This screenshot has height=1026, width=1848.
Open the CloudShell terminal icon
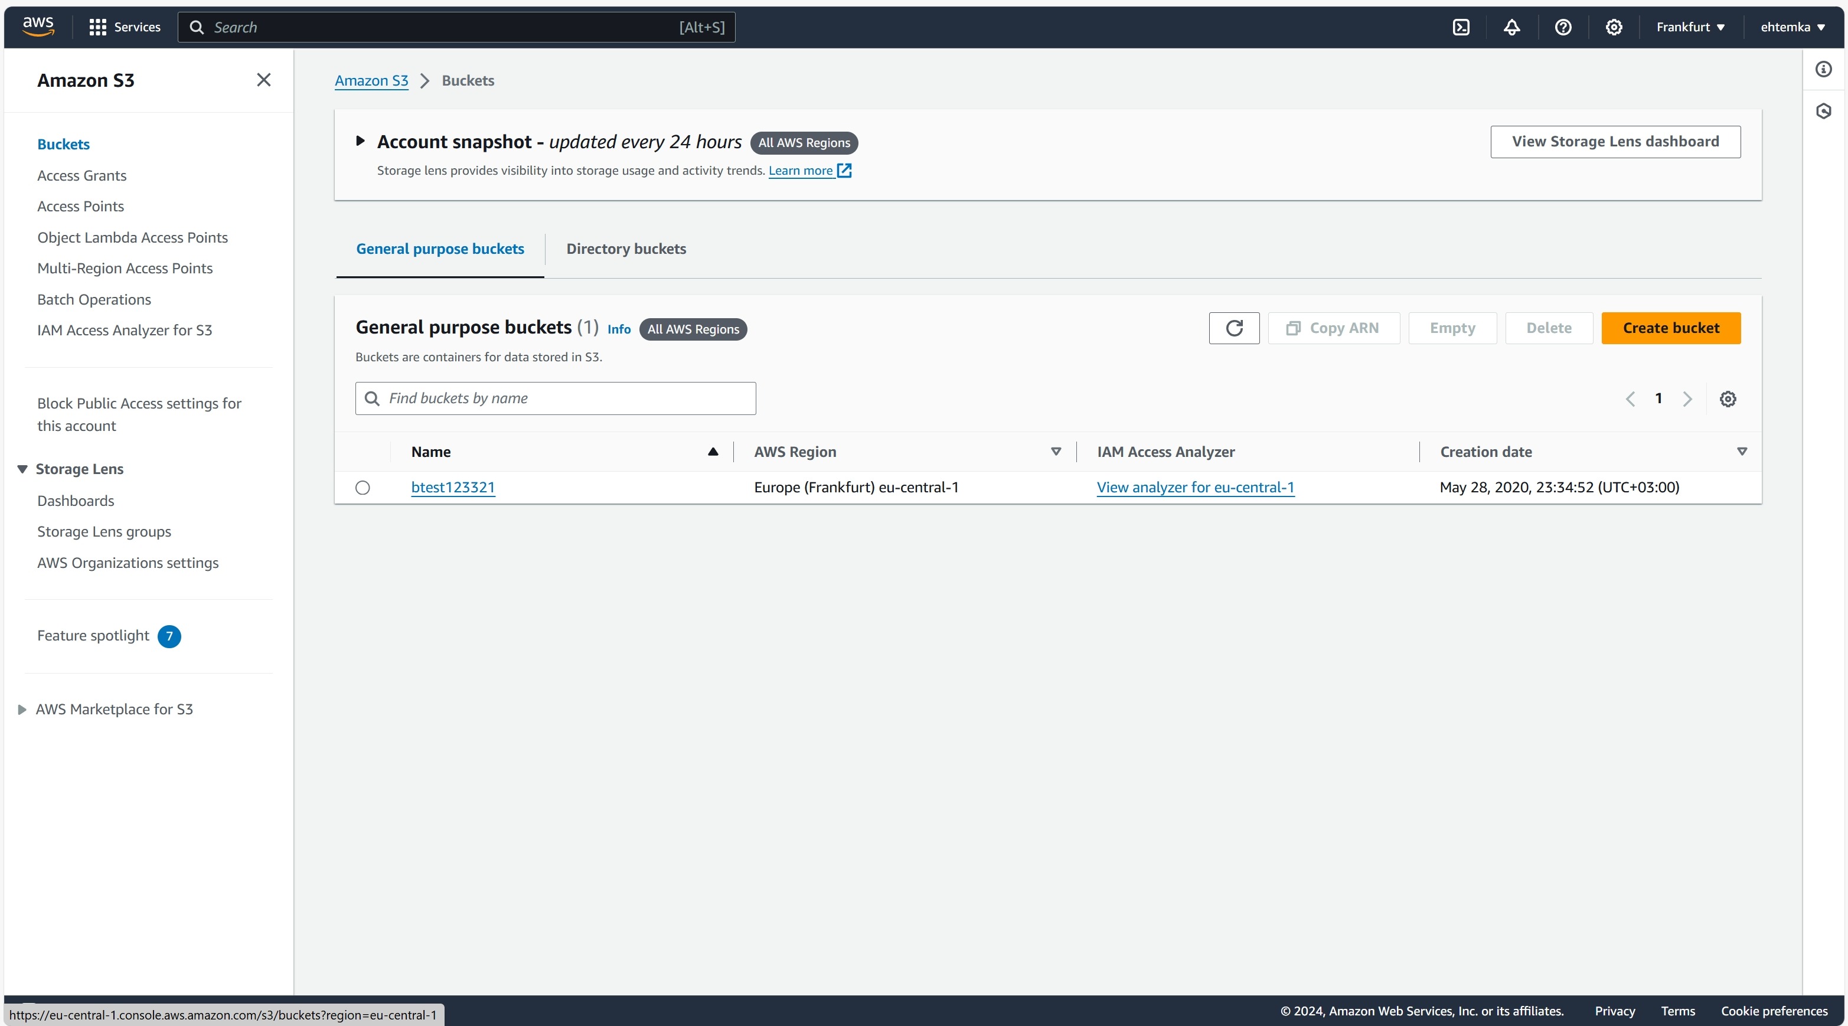coord(1461,27)
